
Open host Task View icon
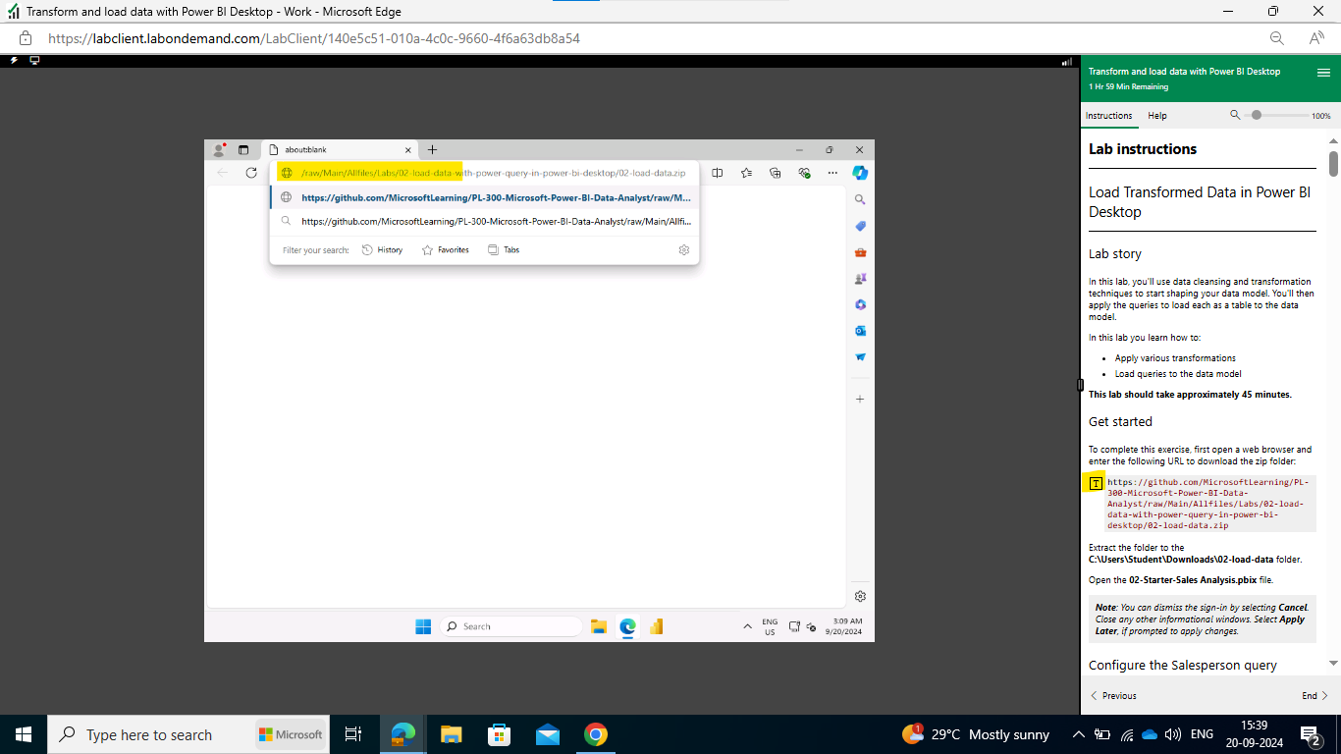(x=353, y=734)
